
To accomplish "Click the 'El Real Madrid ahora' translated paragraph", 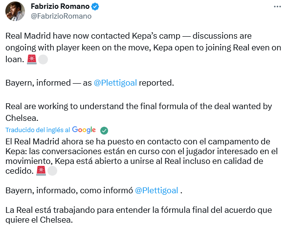I will pos(142,156).
